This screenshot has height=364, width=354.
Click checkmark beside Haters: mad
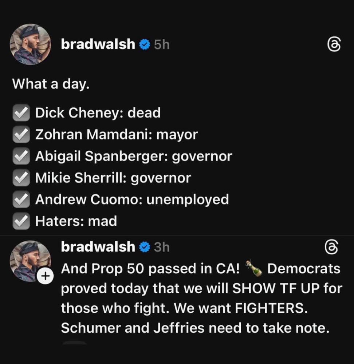(21, 221)
